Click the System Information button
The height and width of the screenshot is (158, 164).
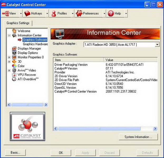(x=138, y=137)
